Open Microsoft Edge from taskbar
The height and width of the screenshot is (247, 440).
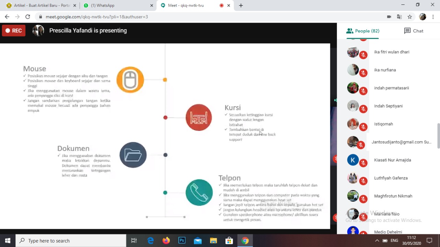[151, 241]
